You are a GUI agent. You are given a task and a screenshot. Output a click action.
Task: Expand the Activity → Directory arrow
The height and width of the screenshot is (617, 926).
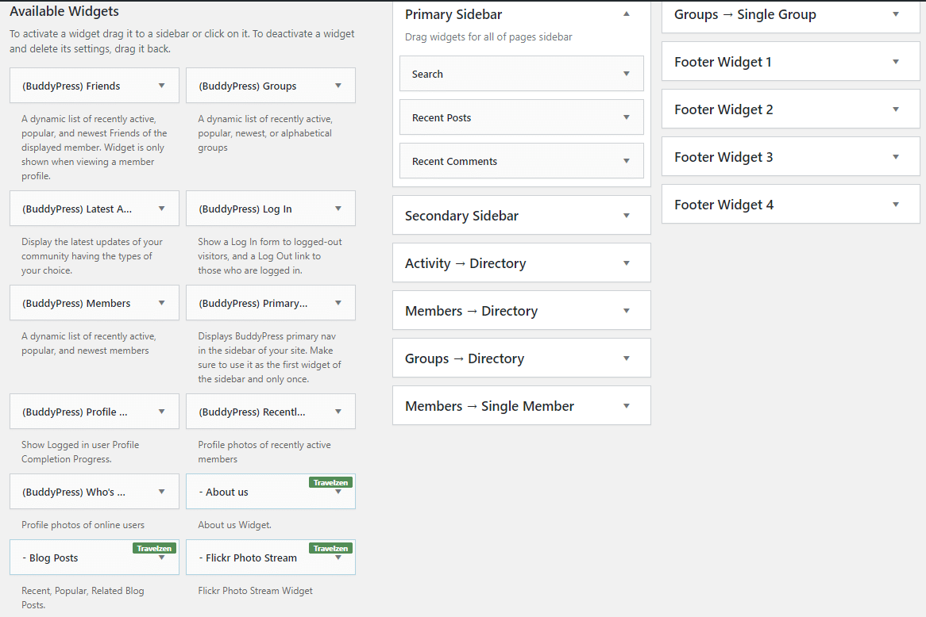point(626,263)
